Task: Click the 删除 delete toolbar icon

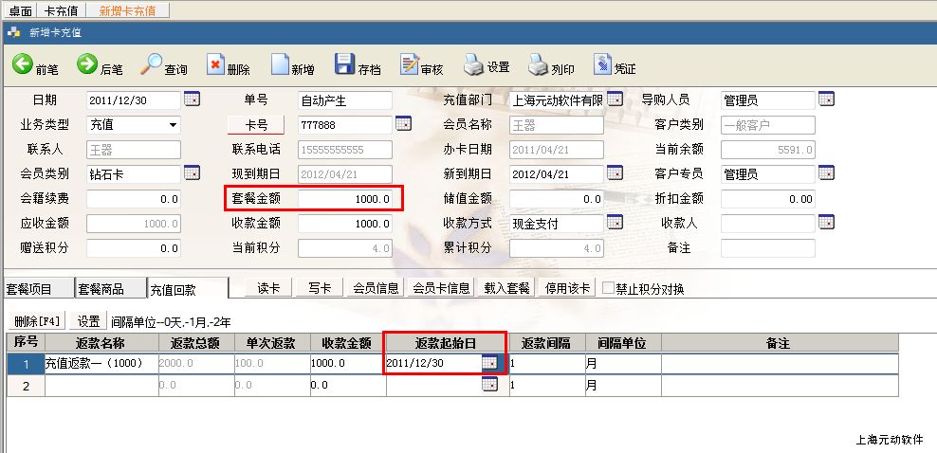Action: pyautogui.click(x=216, y=65)
